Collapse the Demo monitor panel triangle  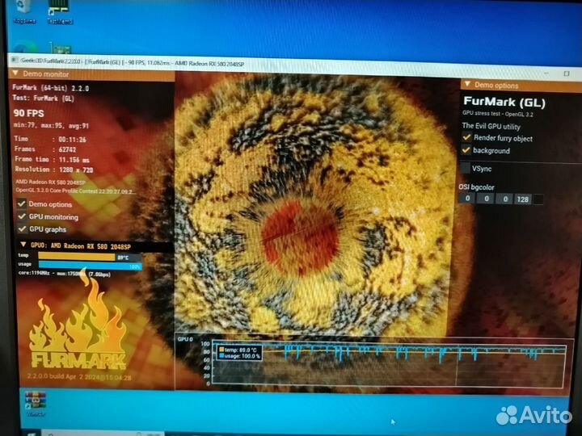pyautogui.click(x=15, y=73)
